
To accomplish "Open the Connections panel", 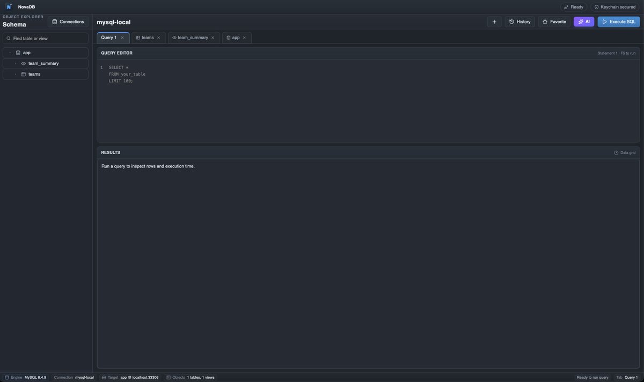I will click(68, 21).
